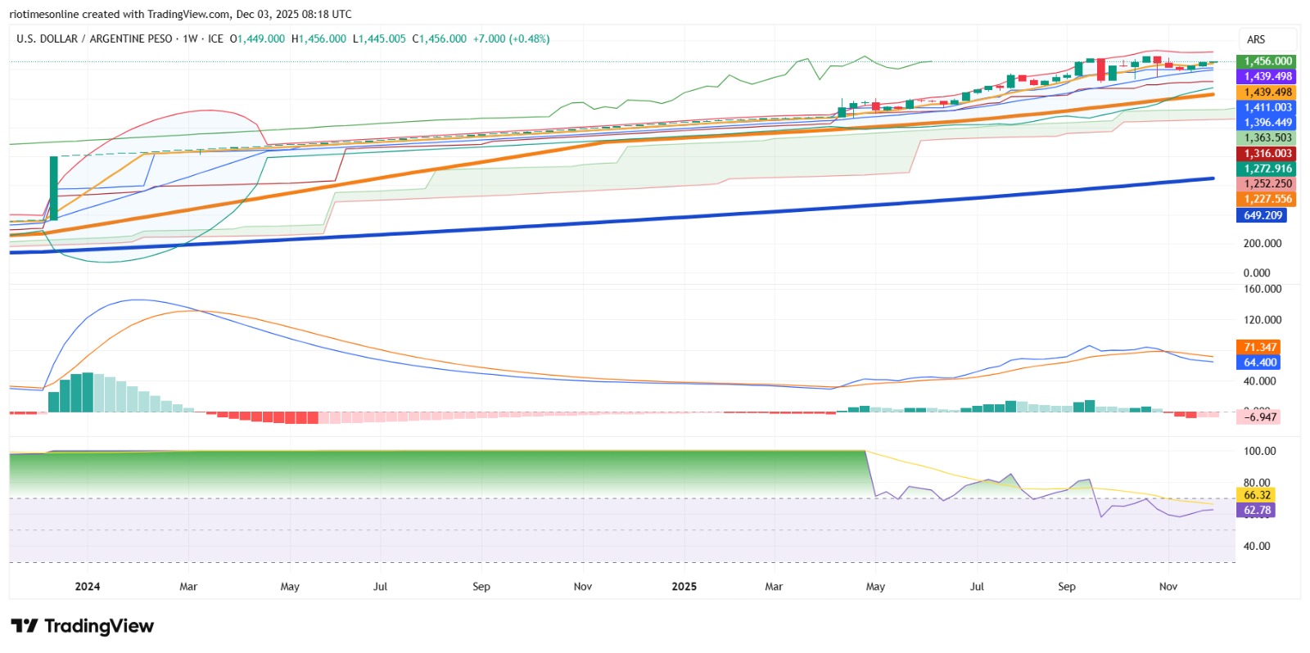Click the TradingView brand text
Screen dimensions: 1310x653
(99, 626)
